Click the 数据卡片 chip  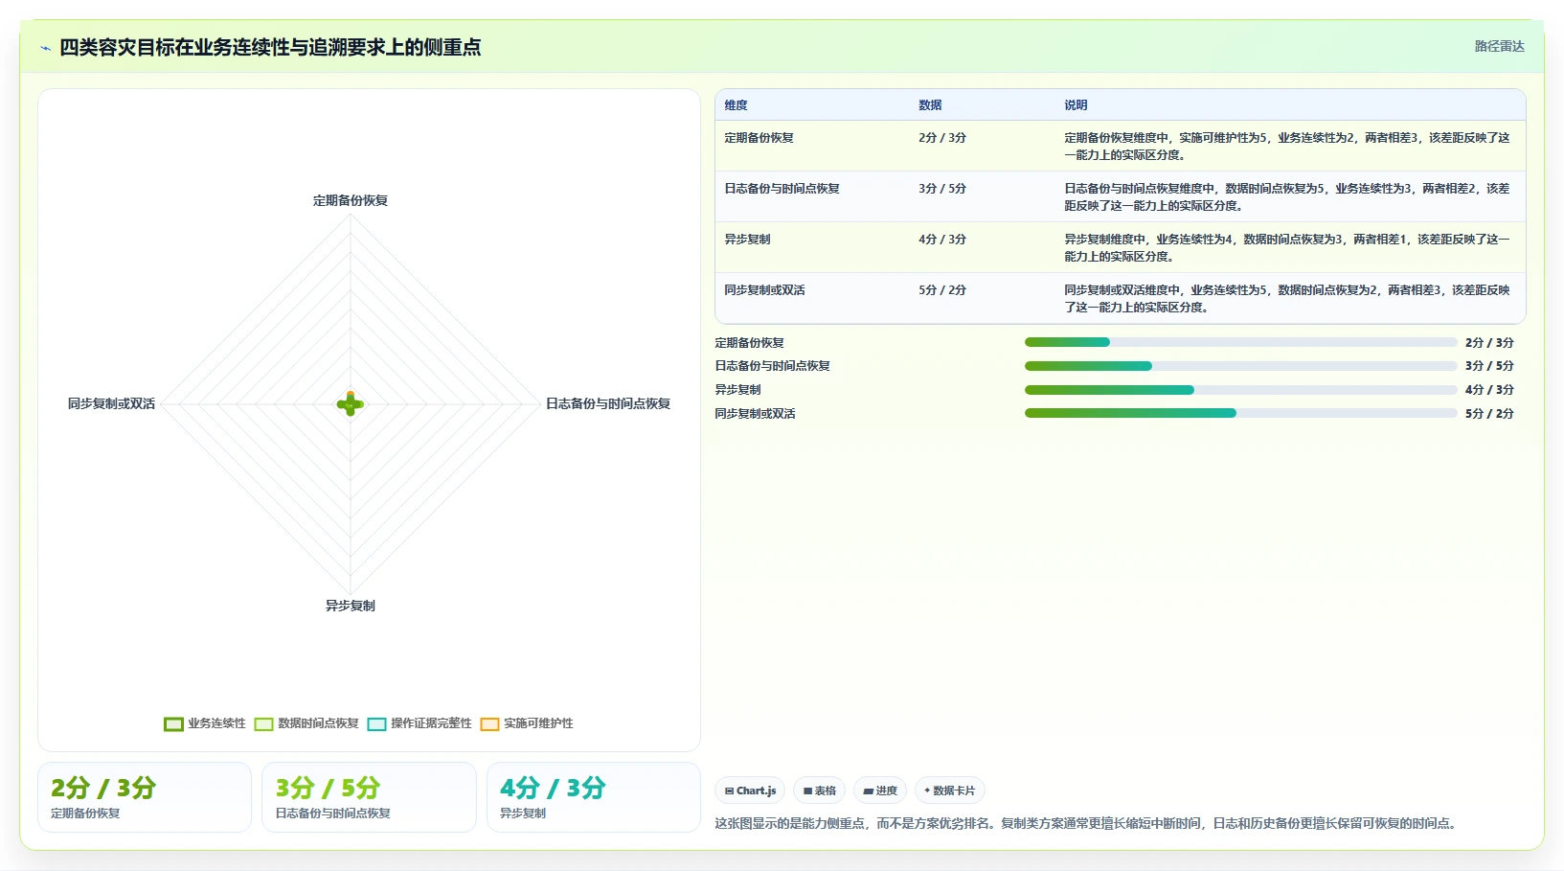pos(949,791)
